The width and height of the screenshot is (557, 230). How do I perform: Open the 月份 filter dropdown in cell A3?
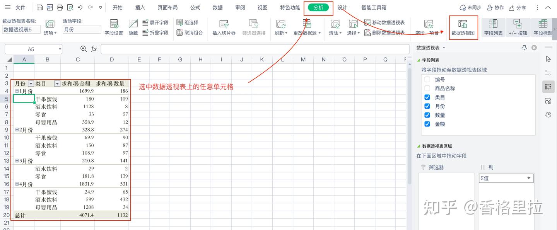pyautogui.click(x=31, y=83)
